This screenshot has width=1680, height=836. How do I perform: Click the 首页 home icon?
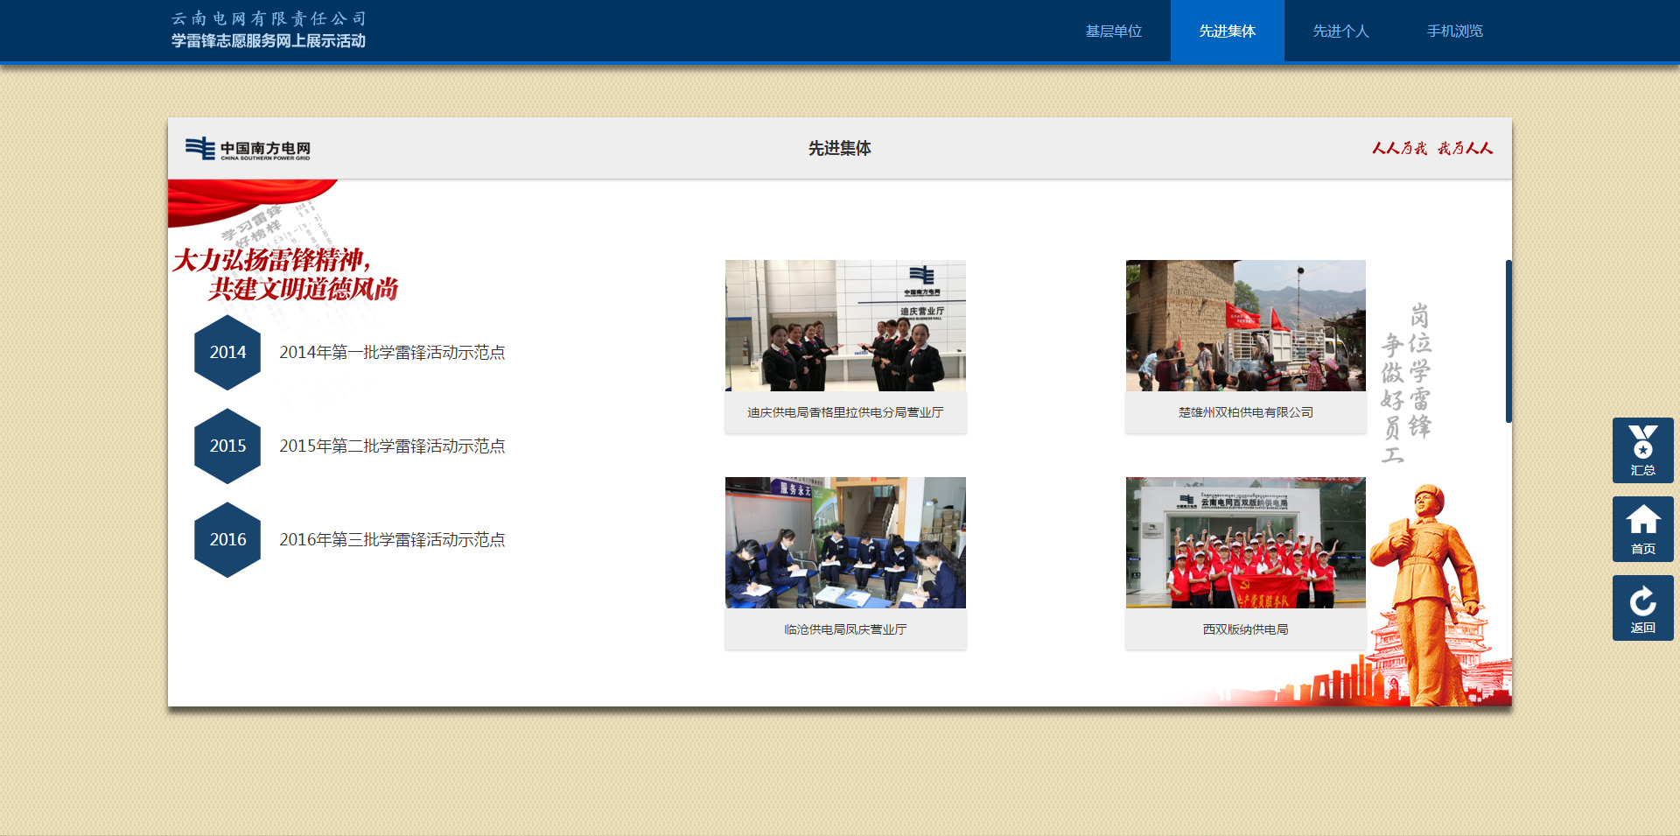pos(1642,529)
